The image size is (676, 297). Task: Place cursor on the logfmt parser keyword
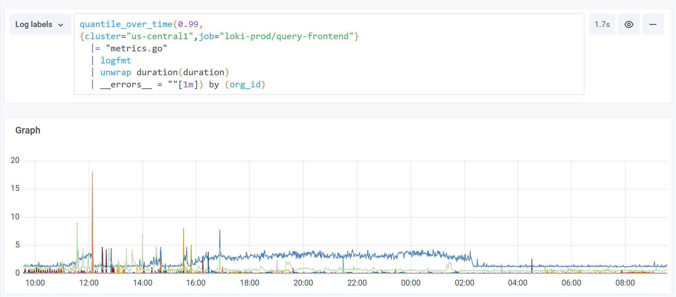116,61
